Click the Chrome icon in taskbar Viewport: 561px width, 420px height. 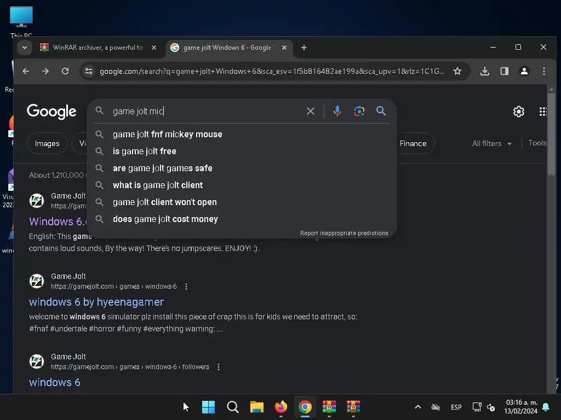point(305,407)
